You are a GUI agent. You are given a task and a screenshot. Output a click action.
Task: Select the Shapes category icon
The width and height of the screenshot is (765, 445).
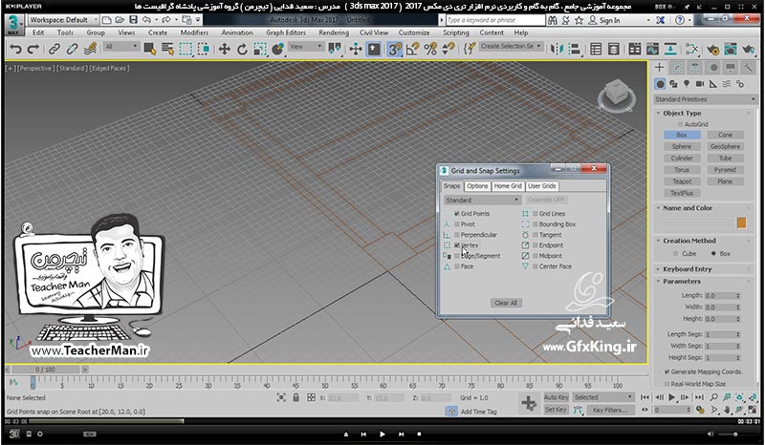673,84
